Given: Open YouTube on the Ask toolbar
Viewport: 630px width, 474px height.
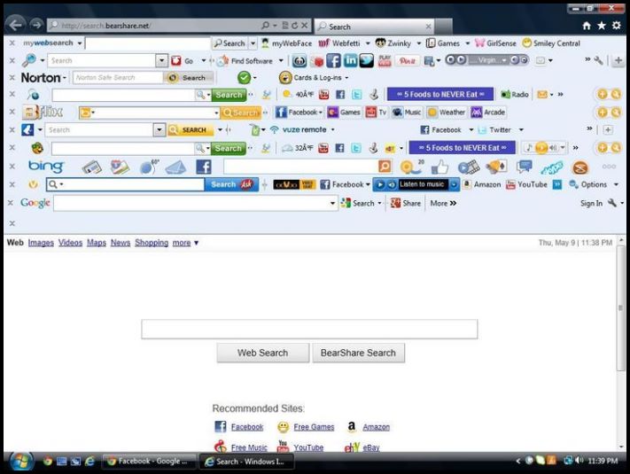Looking at the screenshot, I should 526,184.
